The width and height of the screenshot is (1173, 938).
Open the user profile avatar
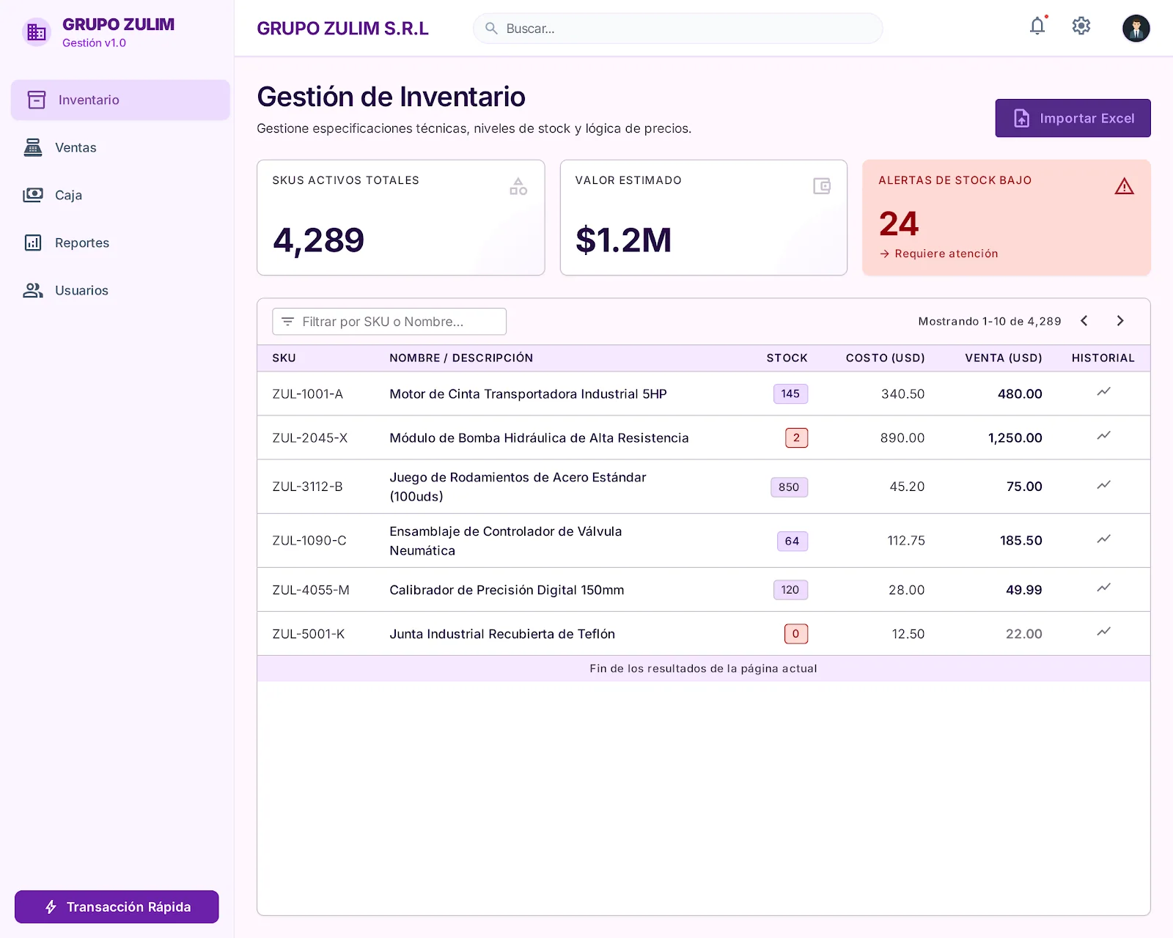[1136, 29]
